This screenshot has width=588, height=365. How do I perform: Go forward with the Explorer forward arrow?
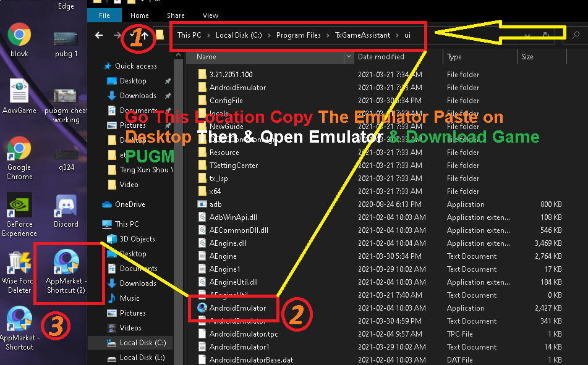tap(117, 35)
